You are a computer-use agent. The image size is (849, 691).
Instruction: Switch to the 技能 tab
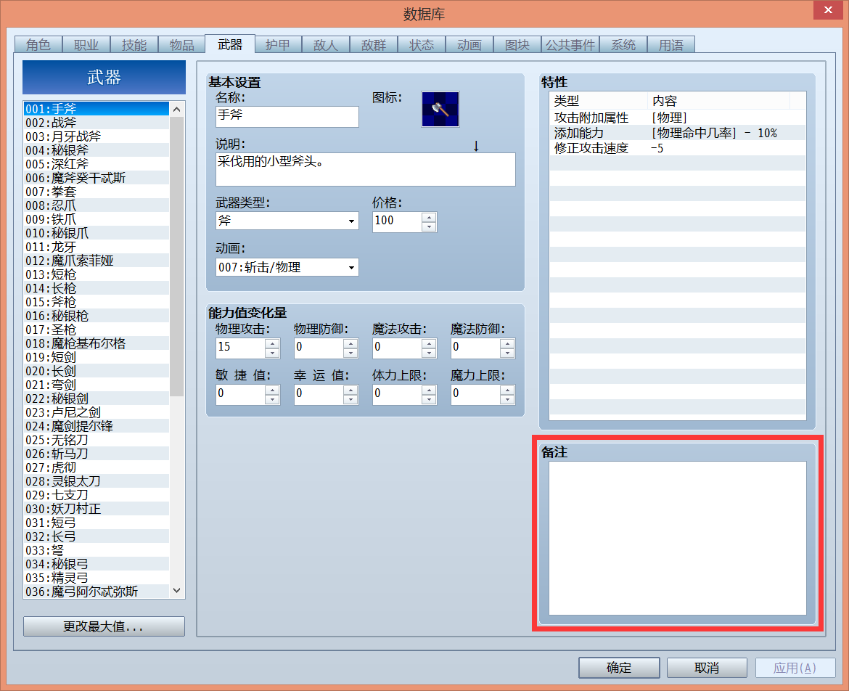point(134,44)
